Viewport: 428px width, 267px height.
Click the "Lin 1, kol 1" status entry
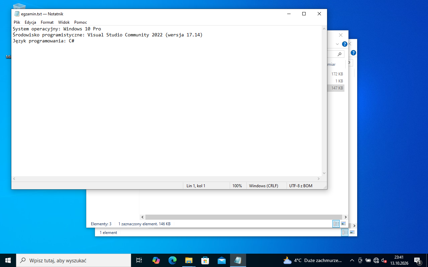coord(196,186)
